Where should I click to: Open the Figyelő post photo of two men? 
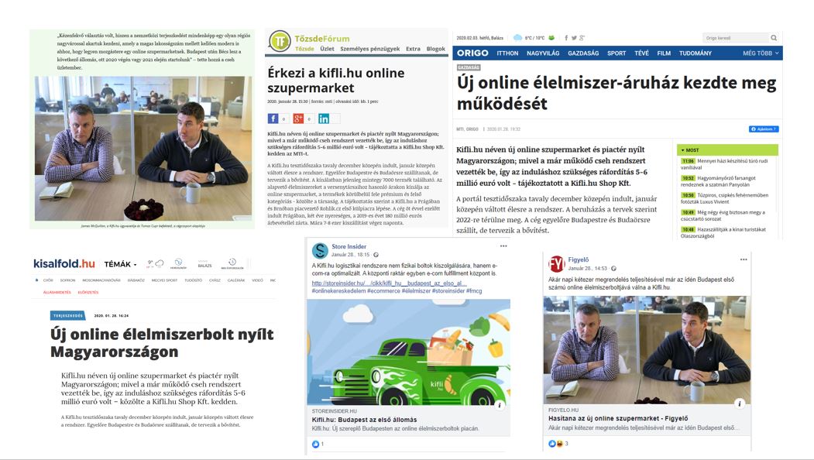pos(647,350)
